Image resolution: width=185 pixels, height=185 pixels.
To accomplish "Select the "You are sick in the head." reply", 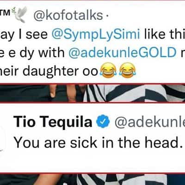I will pyautogui.click(x=99, y=142).
